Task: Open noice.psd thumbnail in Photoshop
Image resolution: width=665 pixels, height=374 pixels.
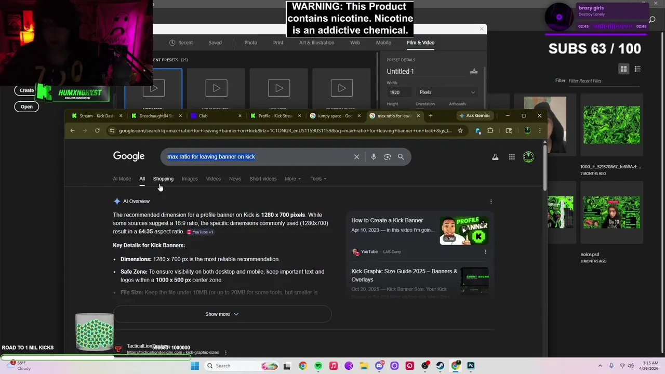Action: (611, 212)
